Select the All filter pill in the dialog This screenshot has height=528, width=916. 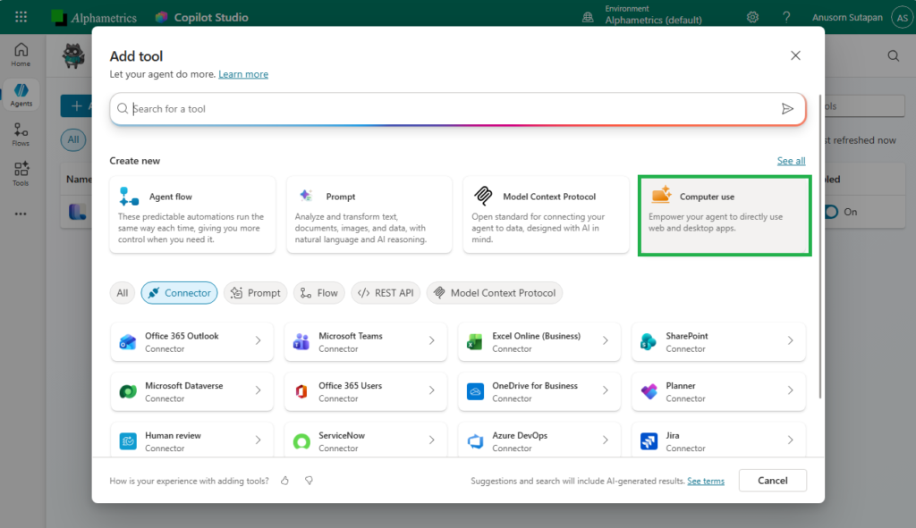tap(122, 293)
